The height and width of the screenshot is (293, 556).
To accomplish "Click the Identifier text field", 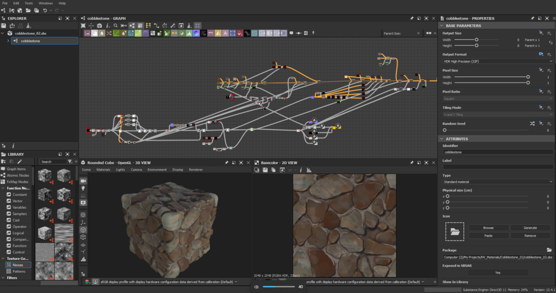I will 497,152.
